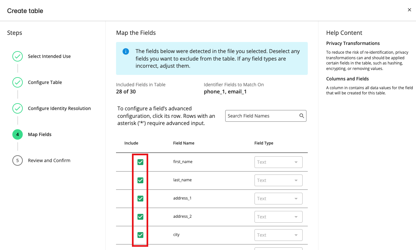Click the address_1 field name row
The image size is (416, 250).
point(182,198)
